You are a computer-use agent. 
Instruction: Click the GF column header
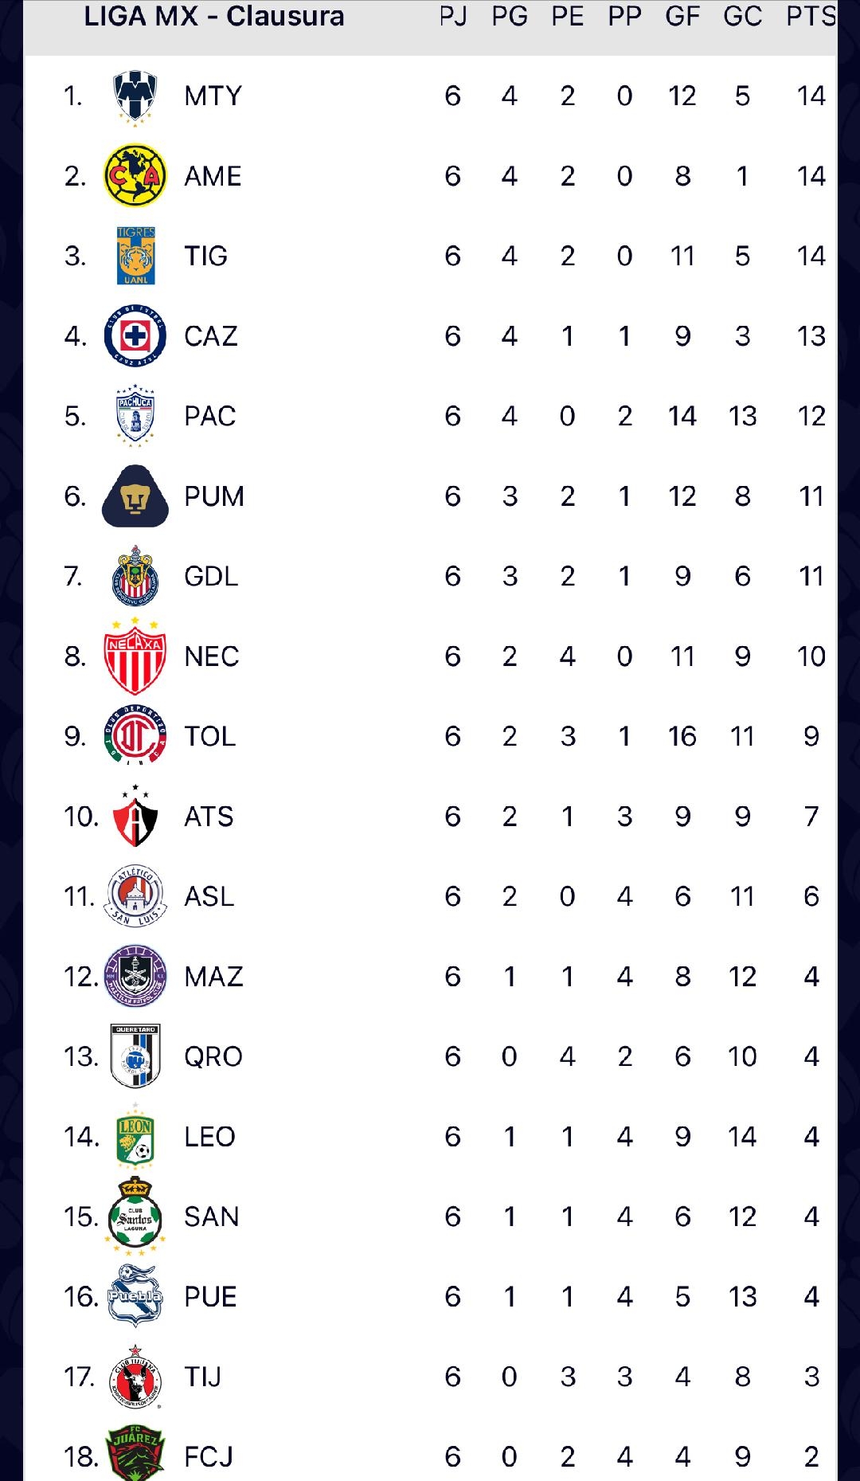(682, 16)
